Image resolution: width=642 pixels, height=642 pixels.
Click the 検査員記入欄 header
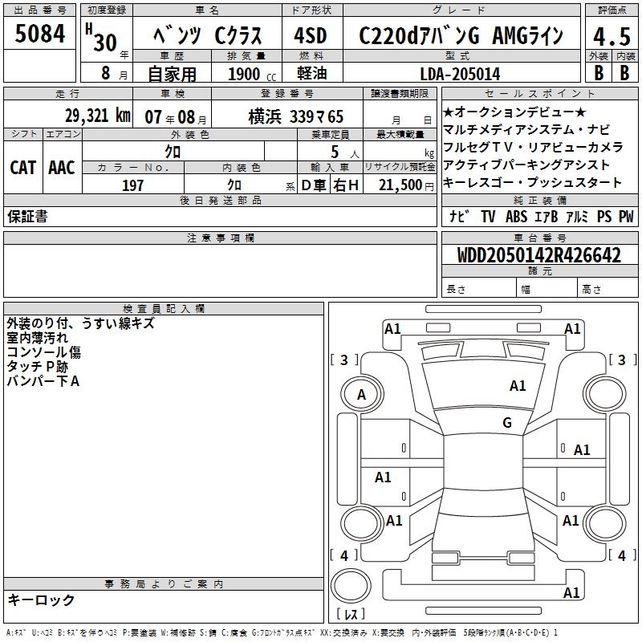164,309
